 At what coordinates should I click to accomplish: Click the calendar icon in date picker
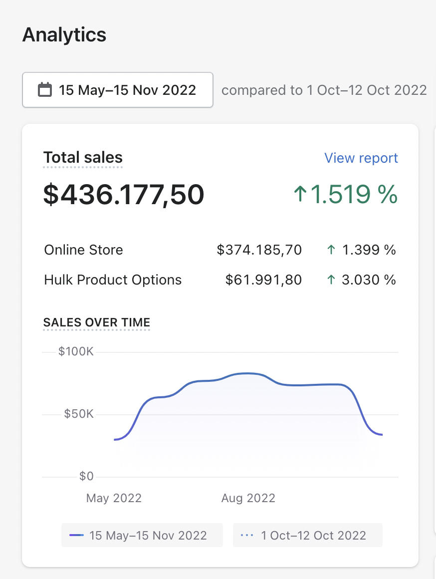point(45,90)
